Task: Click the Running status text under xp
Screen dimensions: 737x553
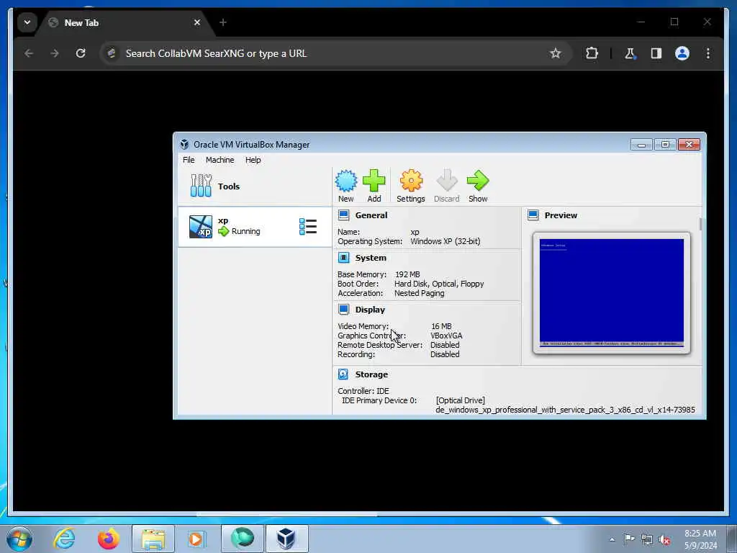Action: (x=246, y=231)
